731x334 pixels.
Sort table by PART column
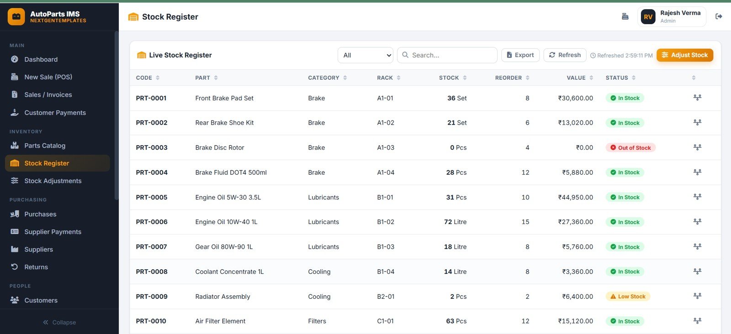pyautogui.click(x=207, y=78)
